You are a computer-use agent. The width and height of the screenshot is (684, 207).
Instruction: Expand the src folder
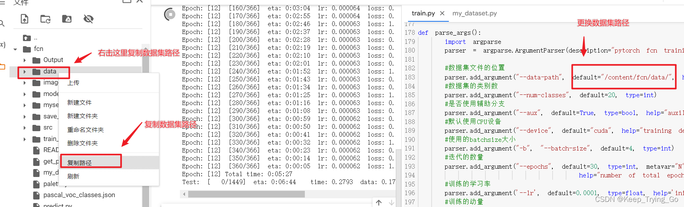pos(25,128)
